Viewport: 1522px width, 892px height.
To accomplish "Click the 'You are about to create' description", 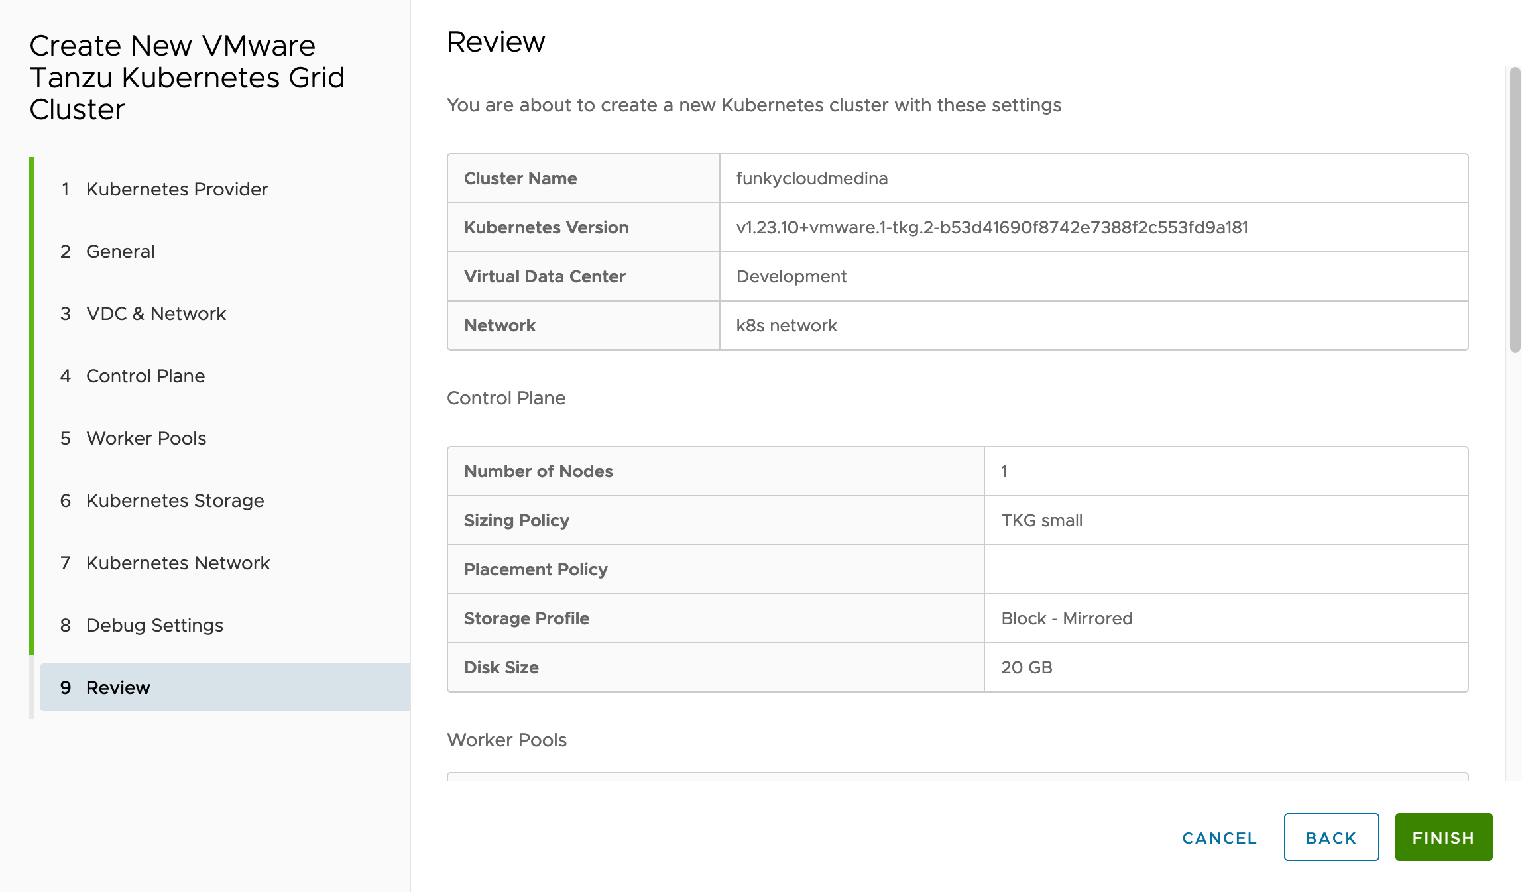I will [754, 105].
